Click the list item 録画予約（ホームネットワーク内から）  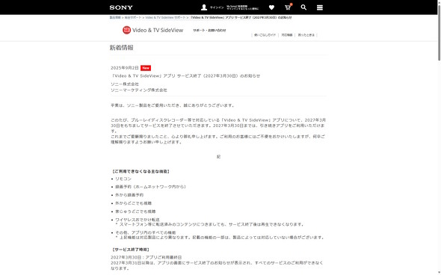pyautogui.click(x=150, y=187)
